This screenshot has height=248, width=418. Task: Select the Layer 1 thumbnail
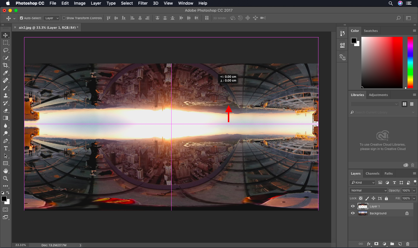tap(363, 206)
